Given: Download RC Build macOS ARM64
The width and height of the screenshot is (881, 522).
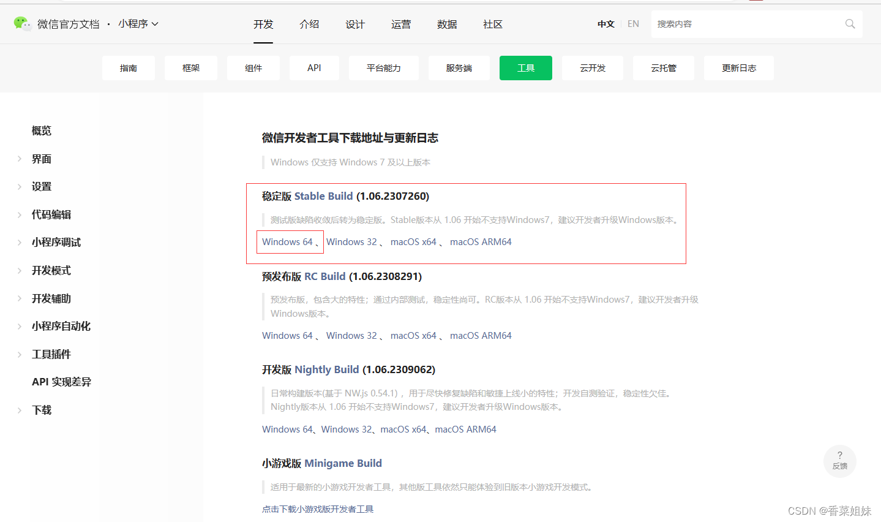Looking at the screenshot, I should (481, 336).
